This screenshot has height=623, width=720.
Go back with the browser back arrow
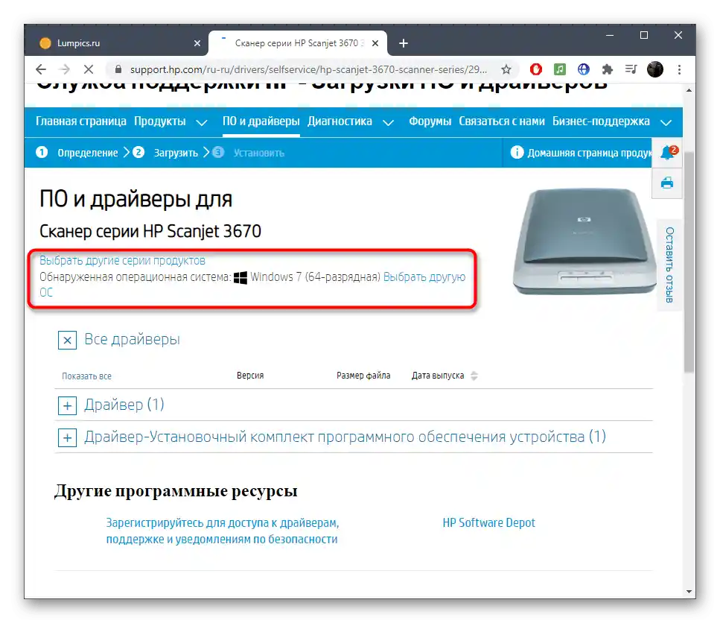[x=41, y=69]
